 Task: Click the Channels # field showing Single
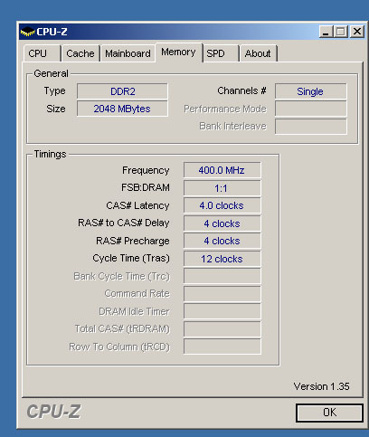tap(310, 91)
